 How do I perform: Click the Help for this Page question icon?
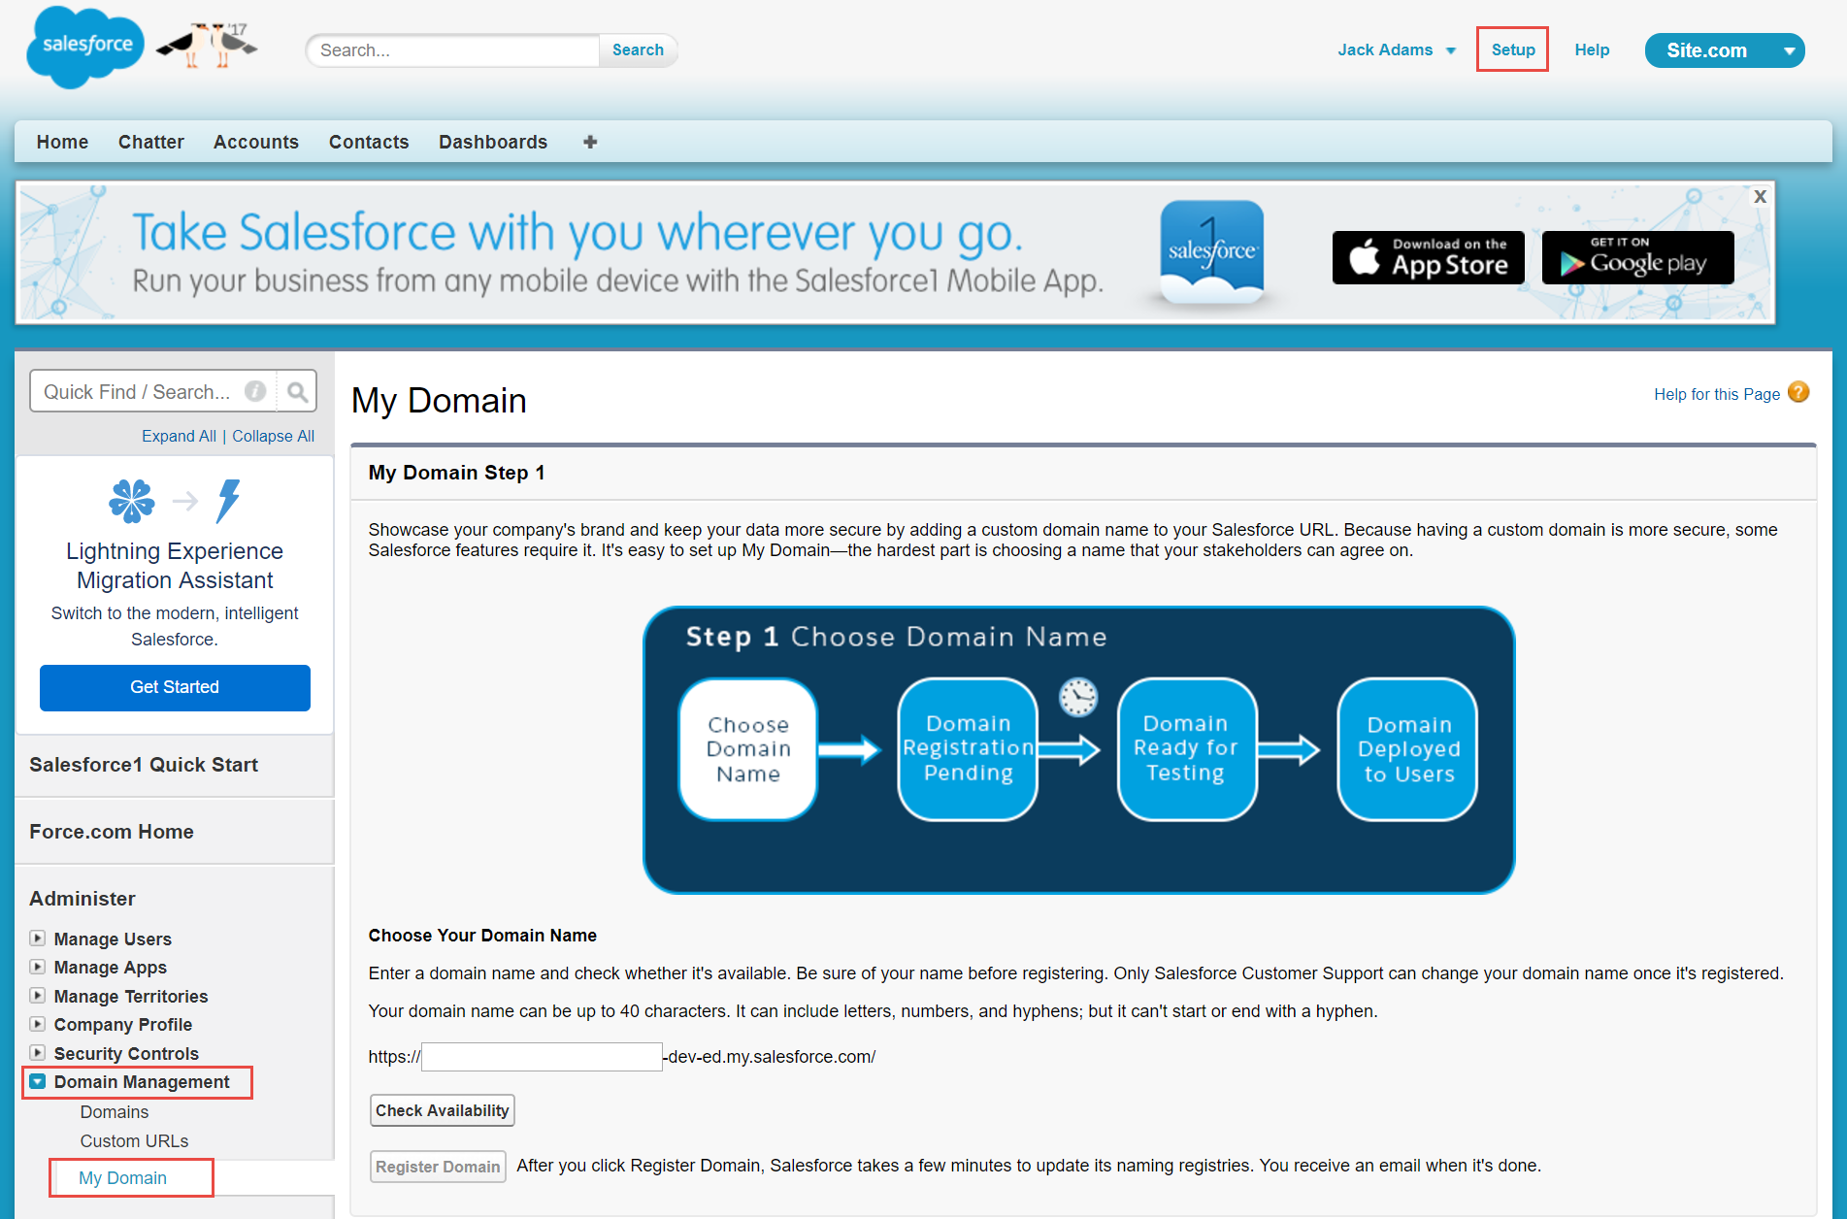pyautogui.click(x=1798, y=392)
